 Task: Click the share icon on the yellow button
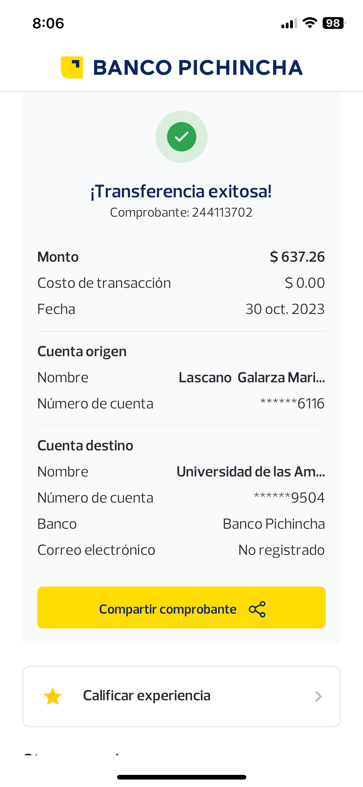(x=257, y=609)
